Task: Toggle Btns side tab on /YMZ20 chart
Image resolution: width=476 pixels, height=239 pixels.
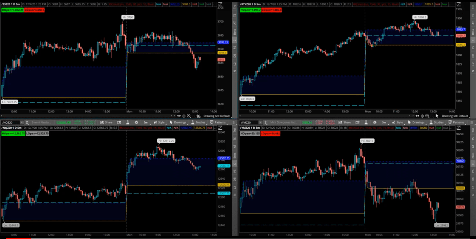Action: [473, 155]
